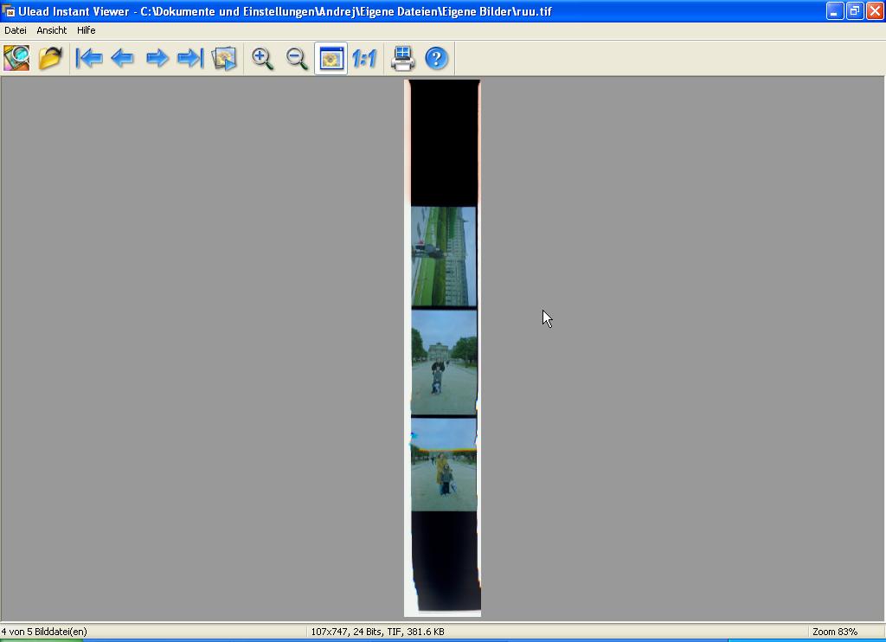Click the image info status bar text

[377, 632]
